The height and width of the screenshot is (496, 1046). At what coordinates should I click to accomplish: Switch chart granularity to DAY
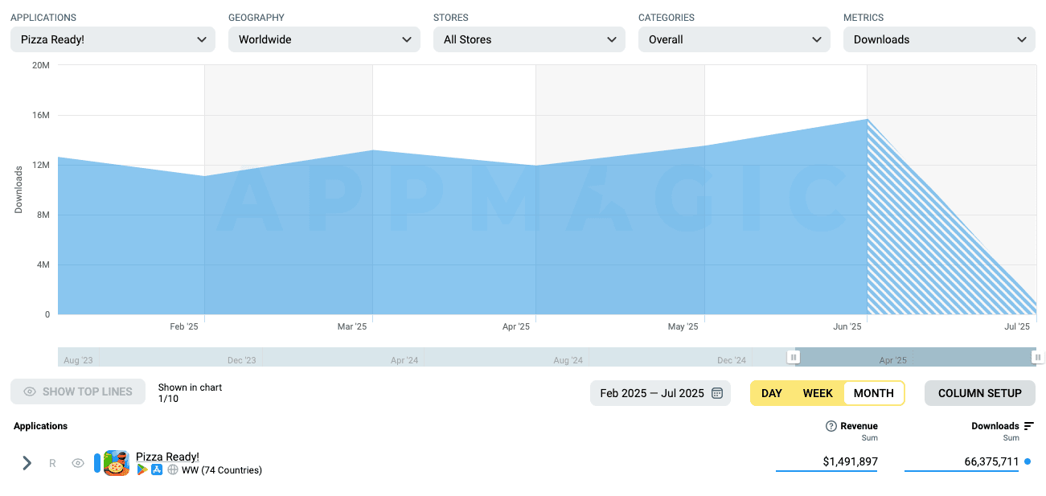[772, 393]
